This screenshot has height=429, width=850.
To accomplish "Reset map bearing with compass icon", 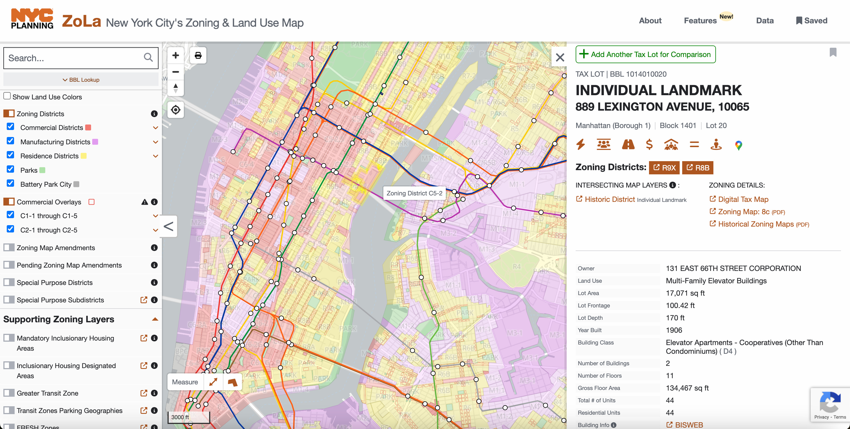I will [x=176, y=88].
